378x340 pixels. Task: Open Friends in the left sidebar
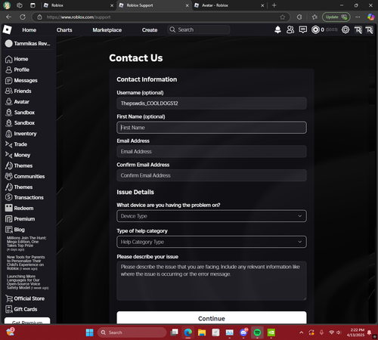[x=18, y=91]
